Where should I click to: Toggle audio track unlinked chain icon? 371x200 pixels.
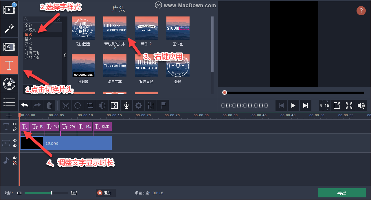point(15,163)
